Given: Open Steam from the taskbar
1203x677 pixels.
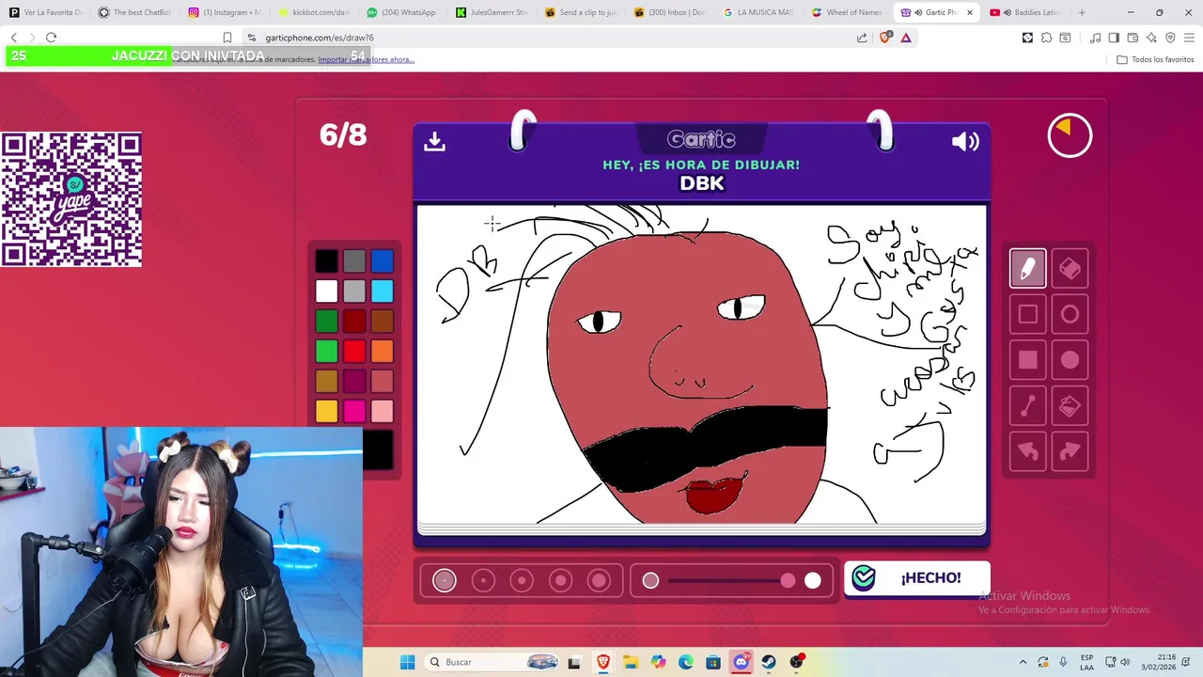Looking at the screenshot, I should pyautogui.click(x=769, y=662).
